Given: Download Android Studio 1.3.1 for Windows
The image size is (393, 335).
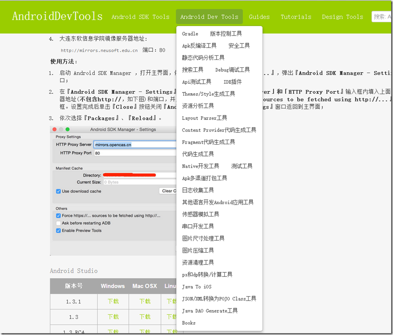Looking at the screenshot, I should pos(113,301).
